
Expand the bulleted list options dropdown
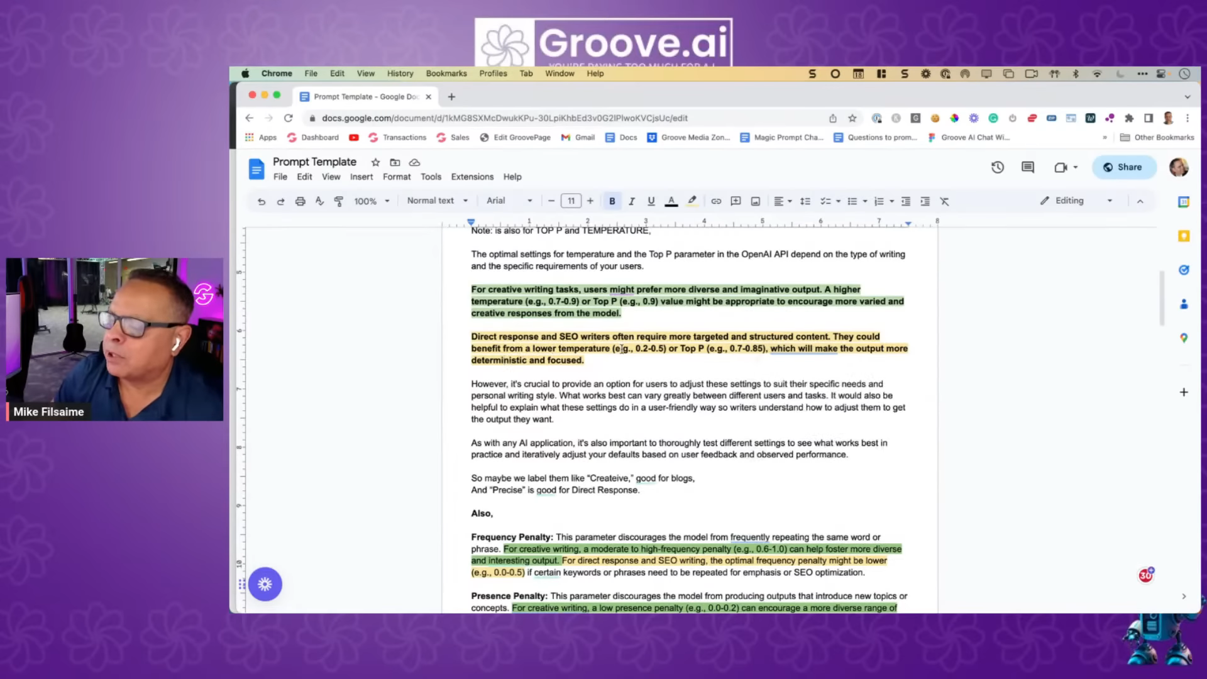pyautogui.click(x=865, y=201)
